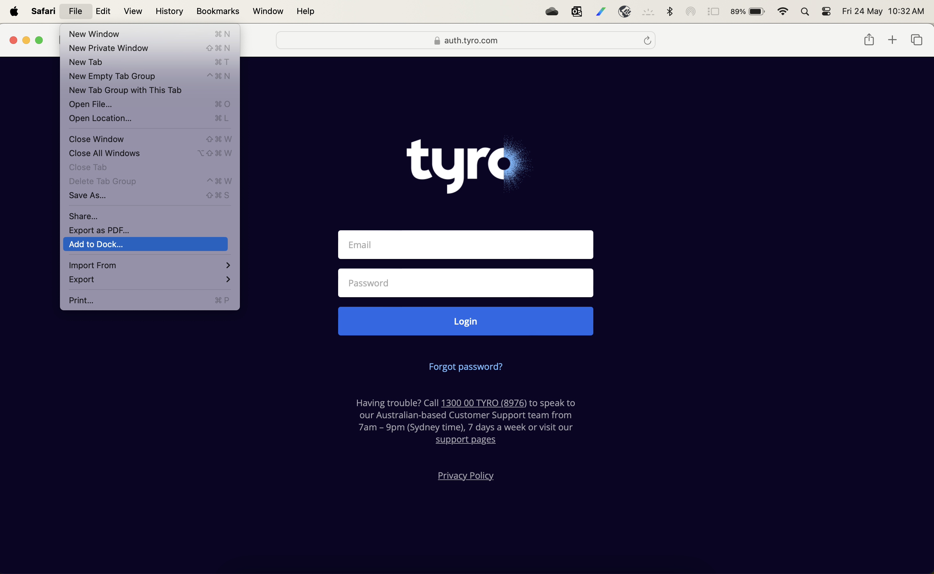The width and height of the screenshot is (934, 574).
Task: Open the Bookmarks menu
Action: click(x=218, y=11)
